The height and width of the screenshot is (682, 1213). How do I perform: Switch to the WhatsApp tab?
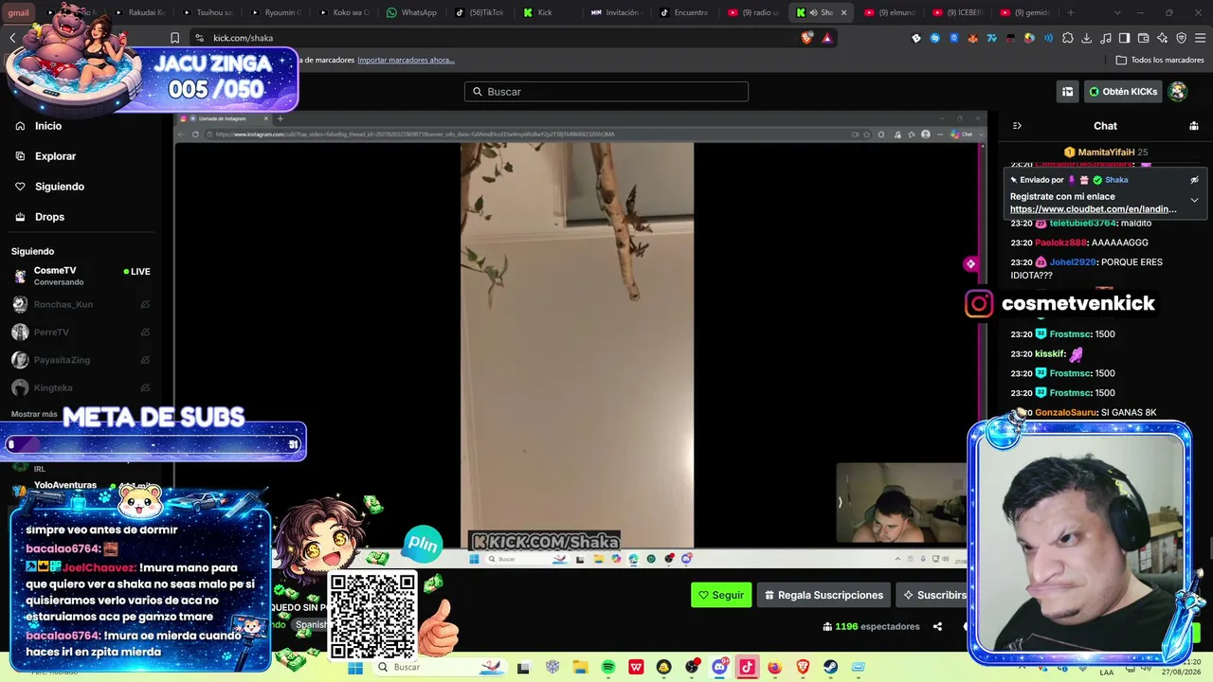click(412, 12)
